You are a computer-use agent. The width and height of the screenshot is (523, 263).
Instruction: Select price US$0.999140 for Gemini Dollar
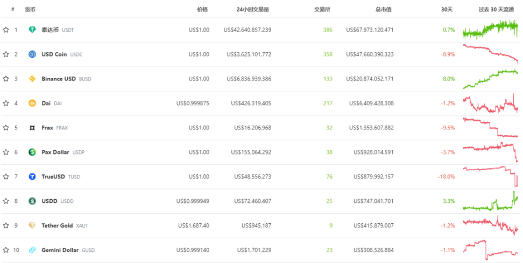click(x=193, y=250)
